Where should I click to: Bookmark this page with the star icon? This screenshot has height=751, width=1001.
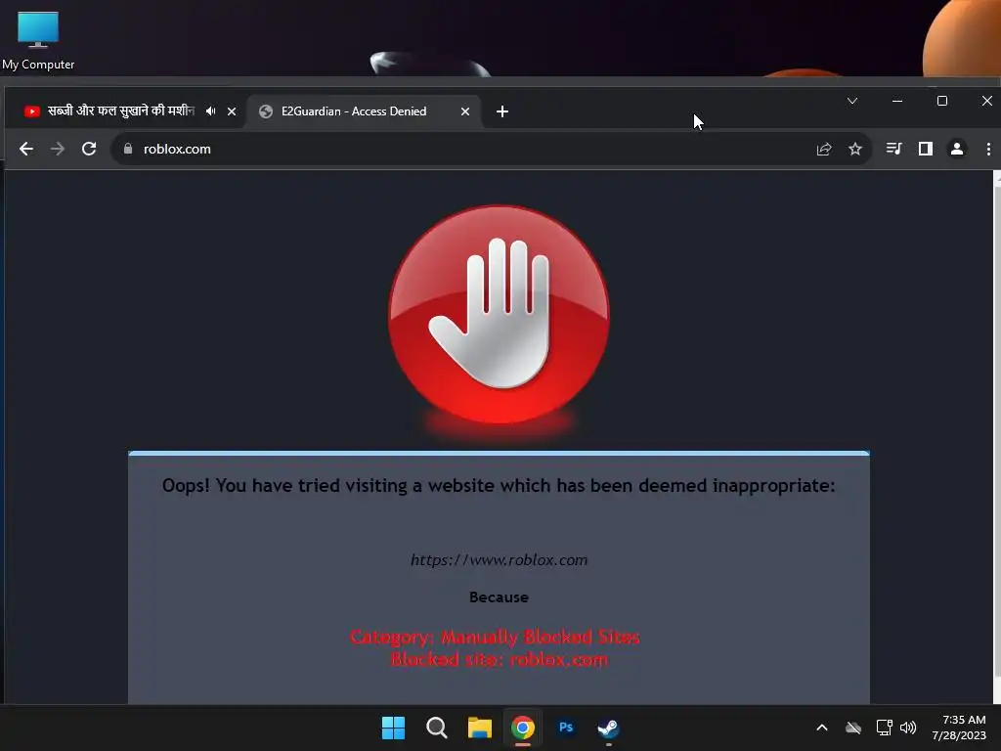coord(854,149)
